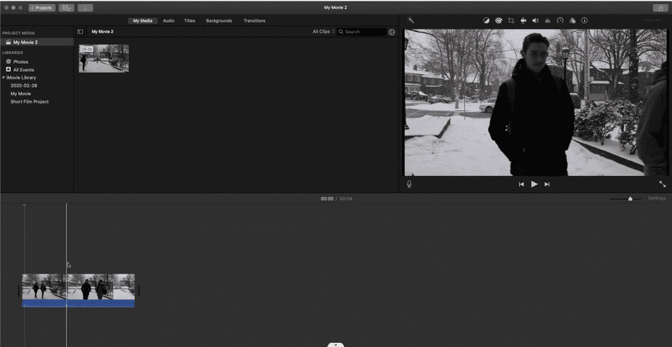The image size is (672, 347).
Task: Skip to previous clip
Action: click(521, 184)
